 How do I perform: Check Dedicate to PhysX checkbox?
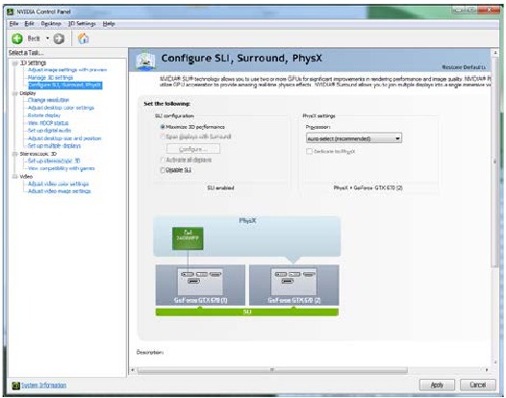309,151
